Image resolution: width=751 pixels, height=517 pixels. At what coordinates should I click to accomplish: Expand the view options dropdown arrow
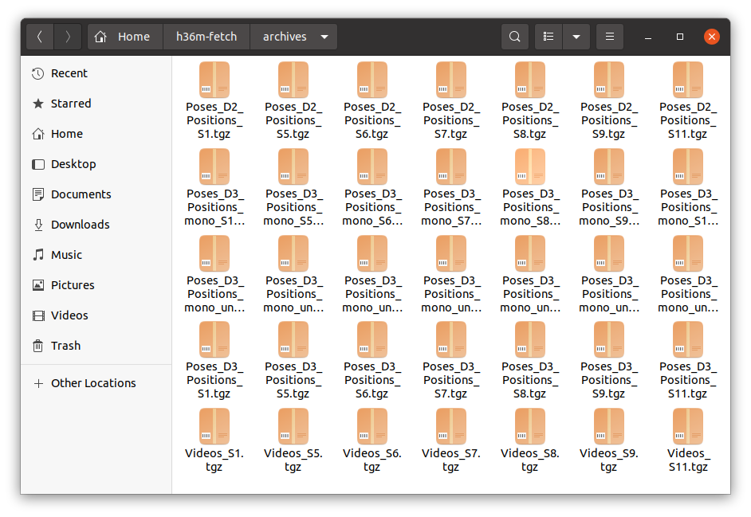coord(576,37)
